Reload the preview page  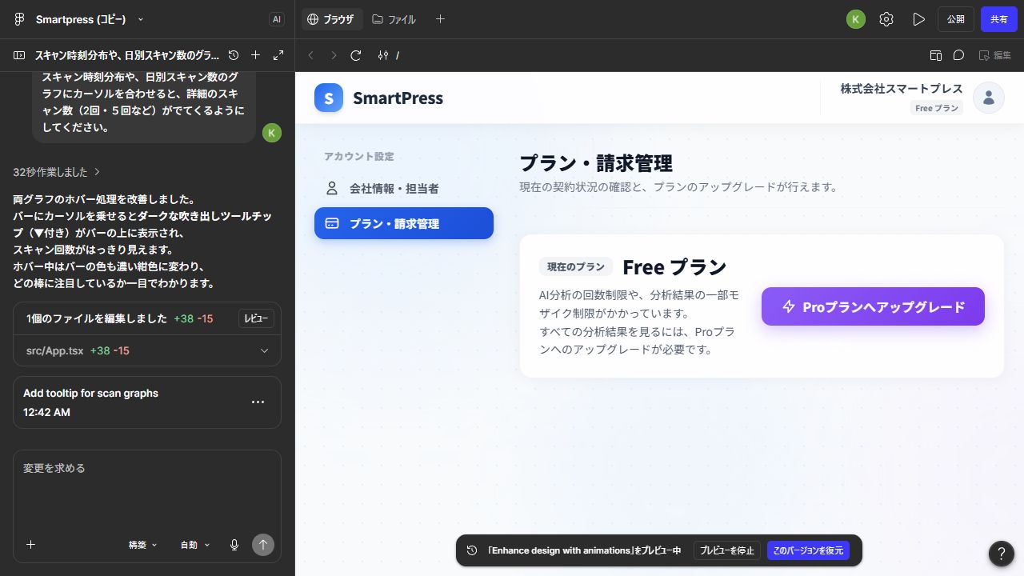356,55
